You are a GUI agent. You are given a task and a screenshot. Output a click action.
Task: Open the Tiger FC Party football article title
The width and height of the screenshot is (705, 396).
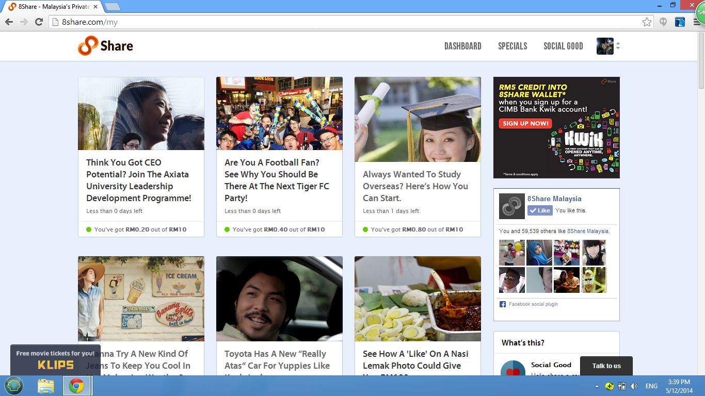pos(277,180)
